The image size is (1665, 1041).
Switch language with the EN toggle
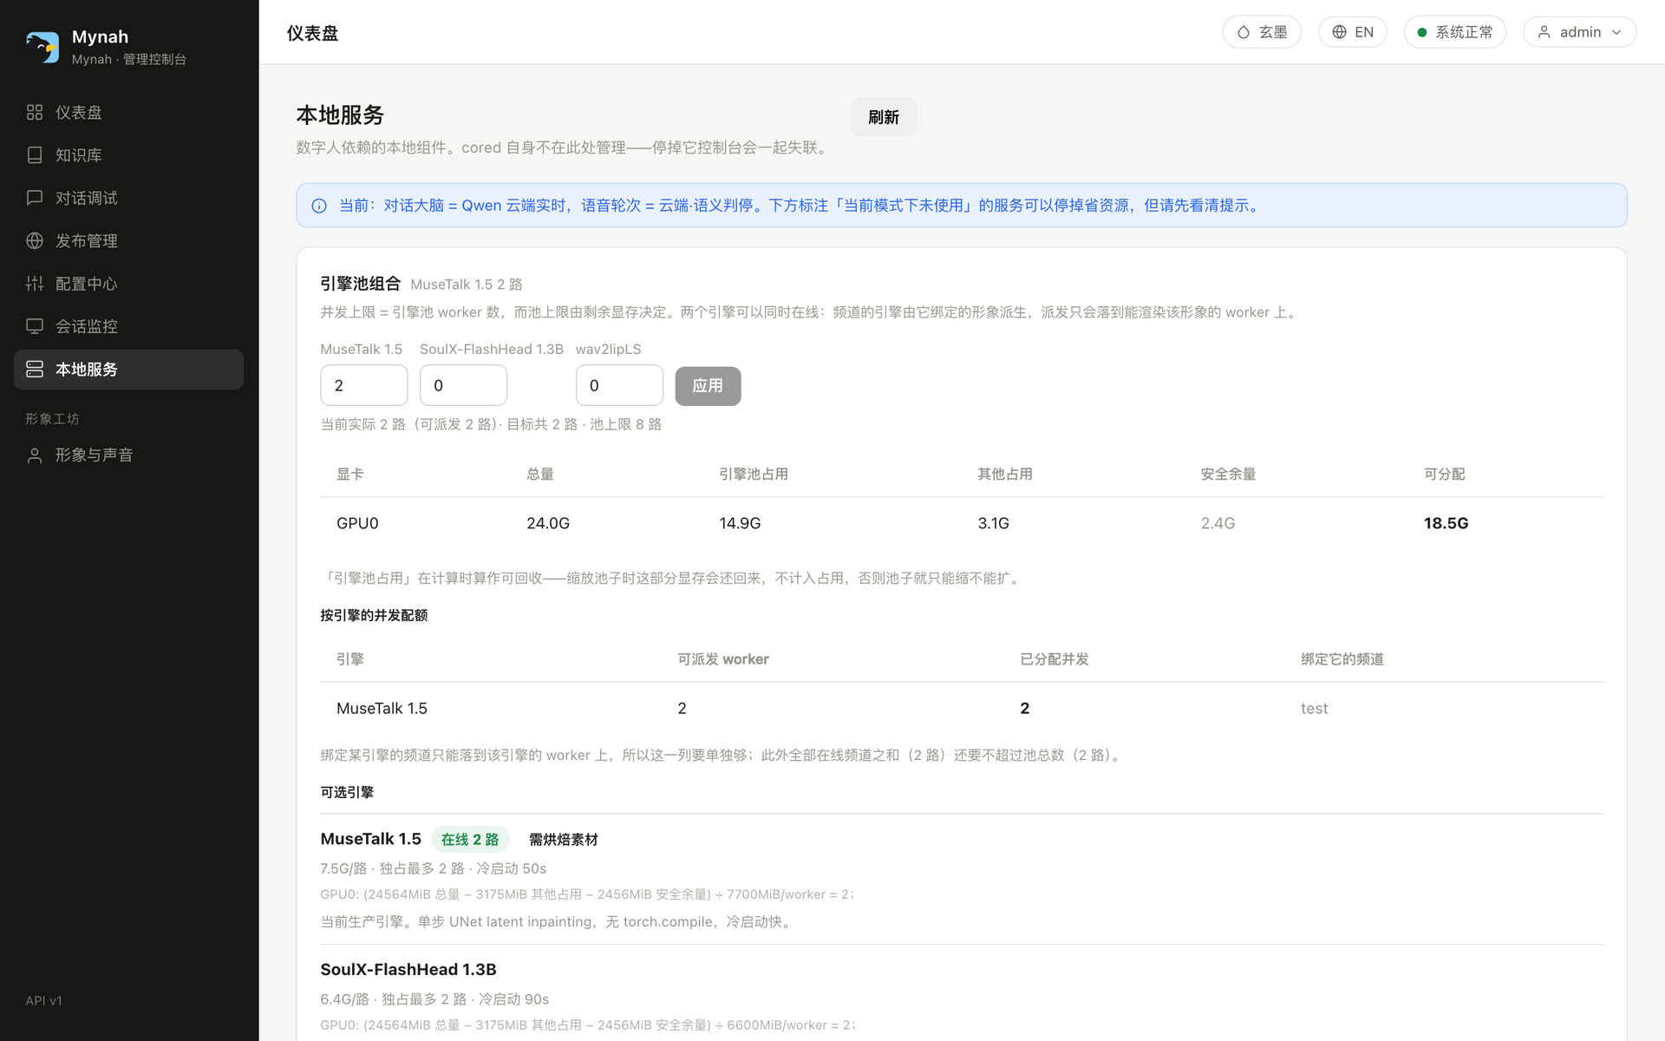[1352, 32]
